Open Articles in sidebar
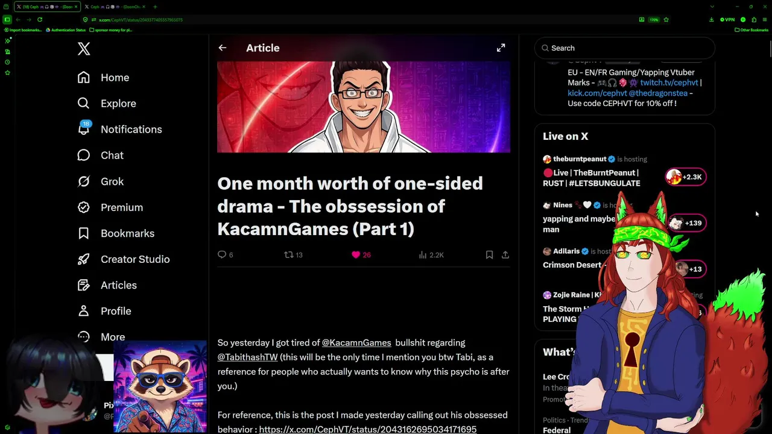The width and height of the screenshot is (772, 434). (107, 285)
